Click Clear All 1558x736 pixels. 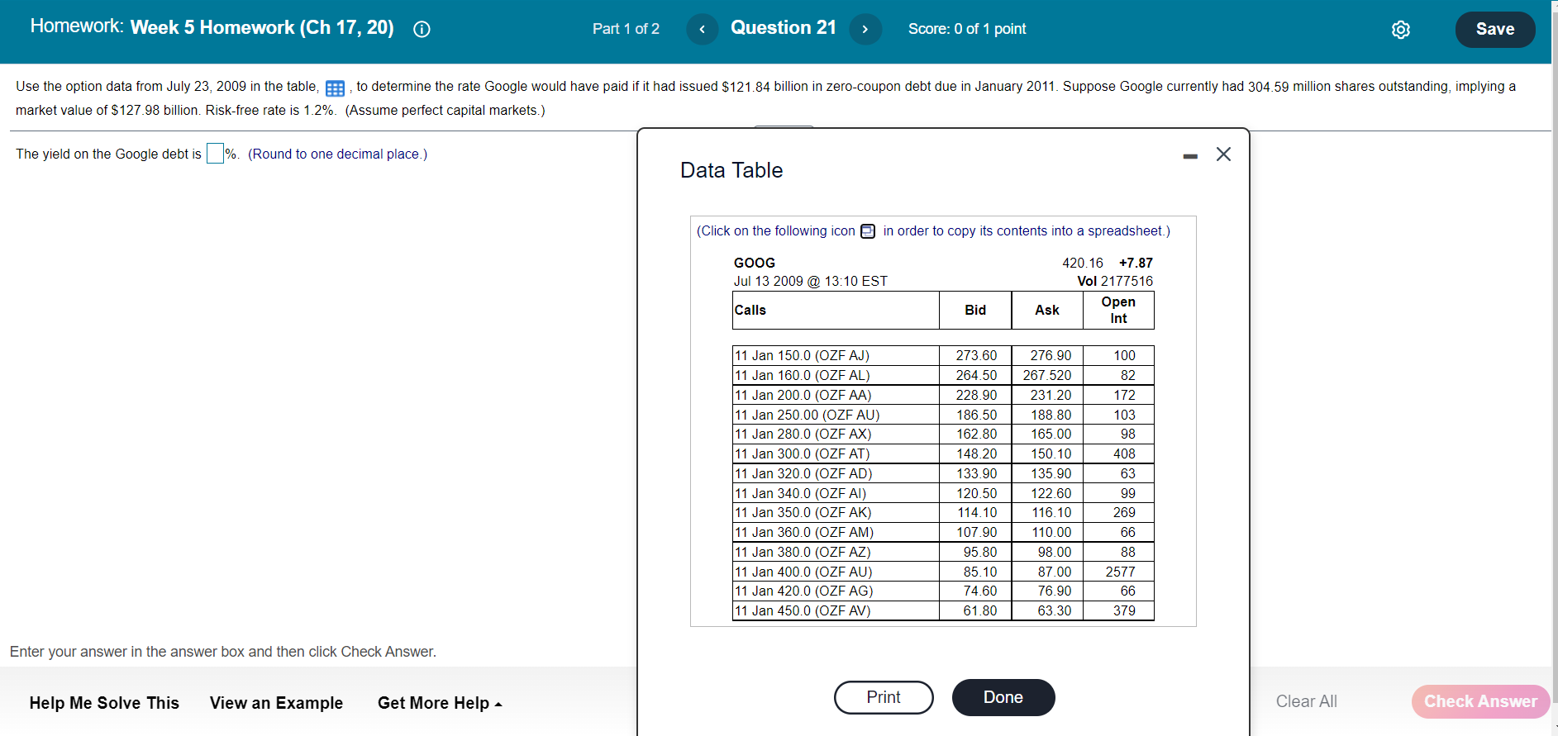(x=1306, y=701)
